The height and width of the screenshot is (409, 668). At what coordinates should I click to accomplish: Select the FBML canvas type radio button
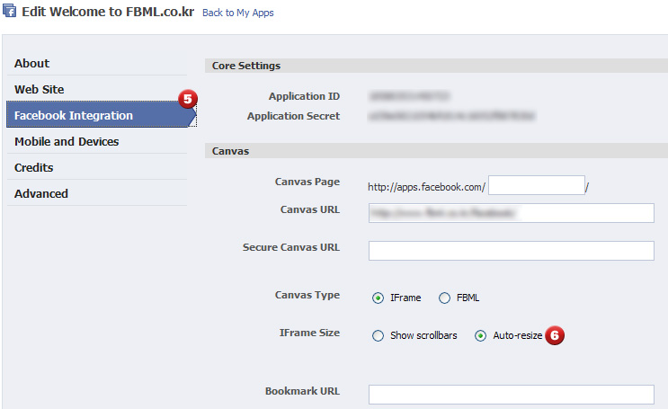tap(444, 298)
